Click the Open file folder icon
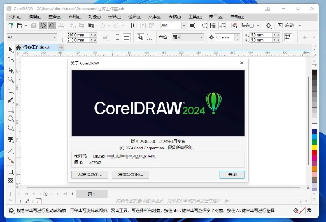This screenshot has width=326, height=222. 19,26
